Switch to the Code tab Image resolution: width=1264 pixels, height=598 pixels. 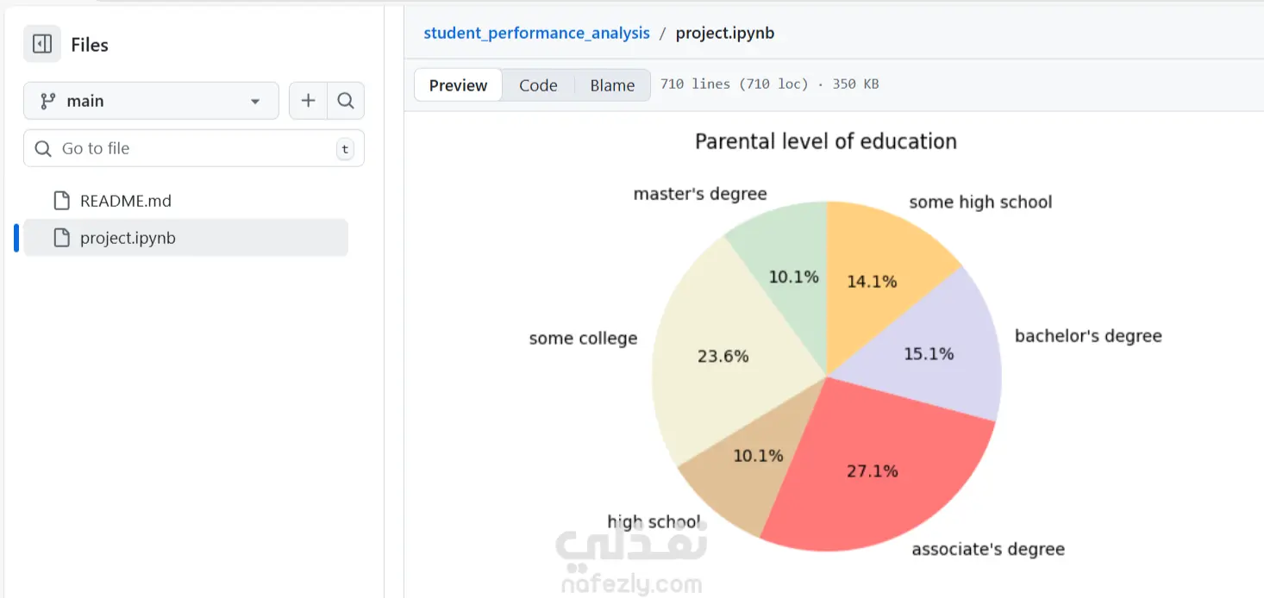tap(538, 85)
